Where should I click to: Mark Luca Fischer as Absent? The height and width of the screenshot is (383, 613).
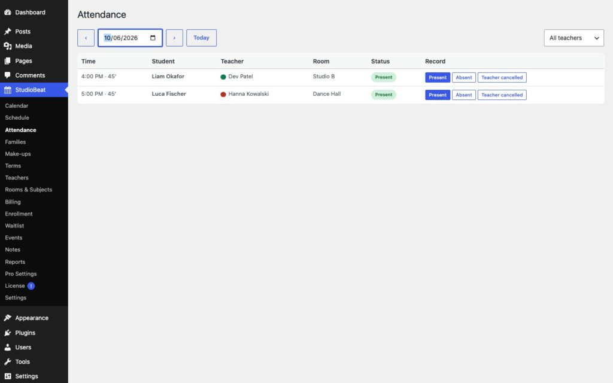point(464,95)
